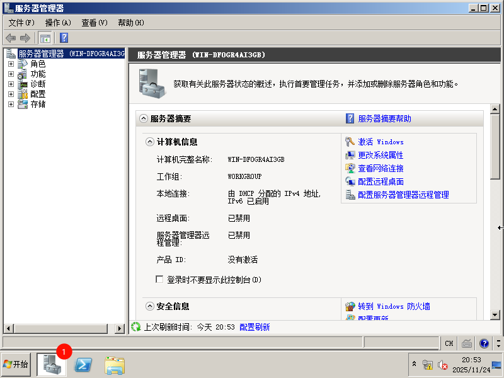The height and width of the screenshot is (378, 504).
Task: Click the vertical scrollbar thumb
Action: [495, 147]
